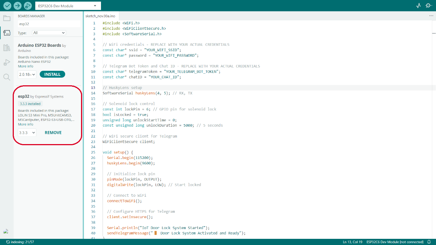Viewport: 436px width, 245px height.
Task: Open the editor tab overflow menu
Action: (431, 16)
